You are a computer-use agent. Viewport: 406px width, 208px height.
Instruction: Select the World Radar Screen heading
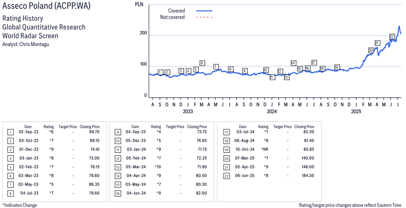pos(30,35)
